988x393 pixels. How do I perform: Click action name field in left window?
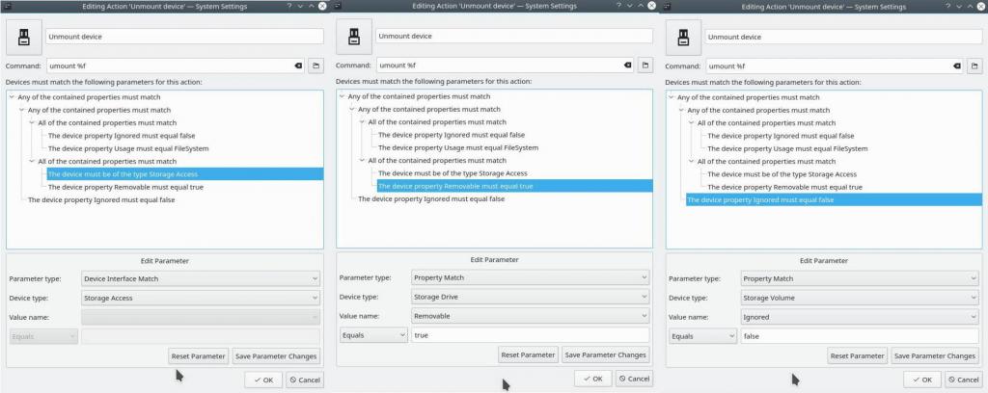pos(184,37)
